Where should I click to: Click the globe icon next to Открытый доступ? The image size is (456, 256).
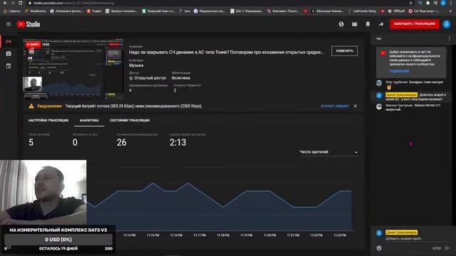coord(131,78)
